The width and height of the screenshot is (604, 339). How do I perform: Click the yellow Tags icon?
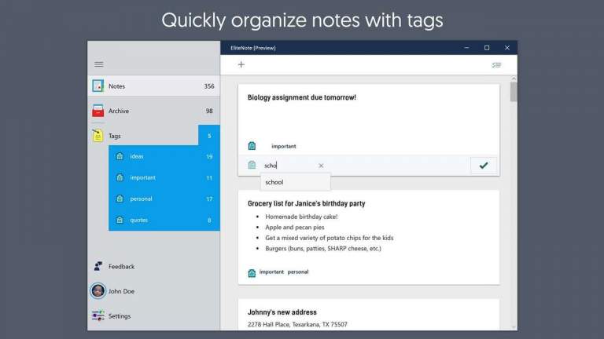pyautogui.click(x=98, y=135)
